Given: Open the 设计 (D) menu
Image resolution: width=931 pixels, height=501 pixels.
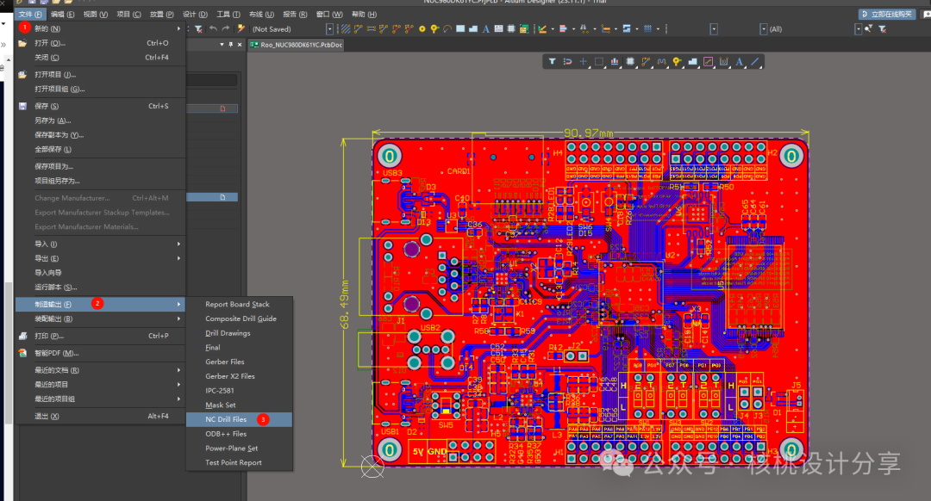Looking at the screenshot, I should [x=195, y=15].
